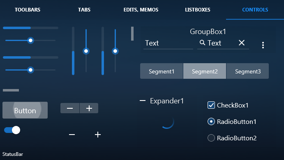Switch to the TOOLBARS tab

28,9
